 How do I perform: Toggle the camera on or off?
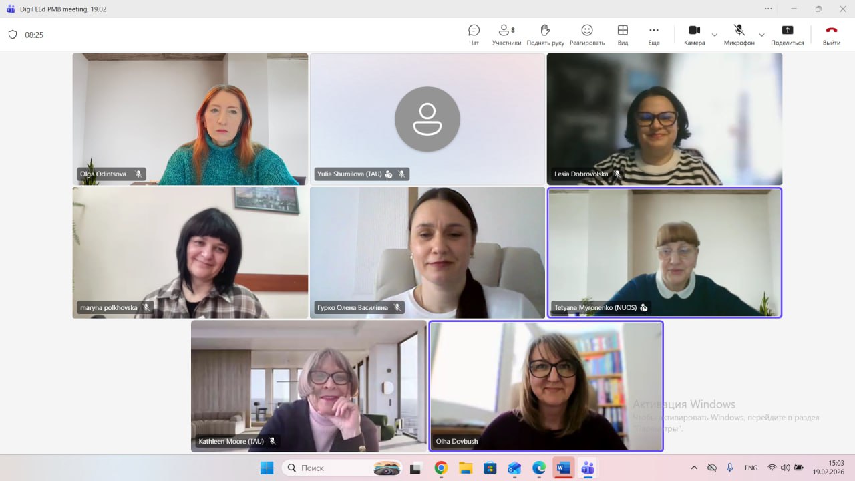pyautogui.click(x=694, y=35)
